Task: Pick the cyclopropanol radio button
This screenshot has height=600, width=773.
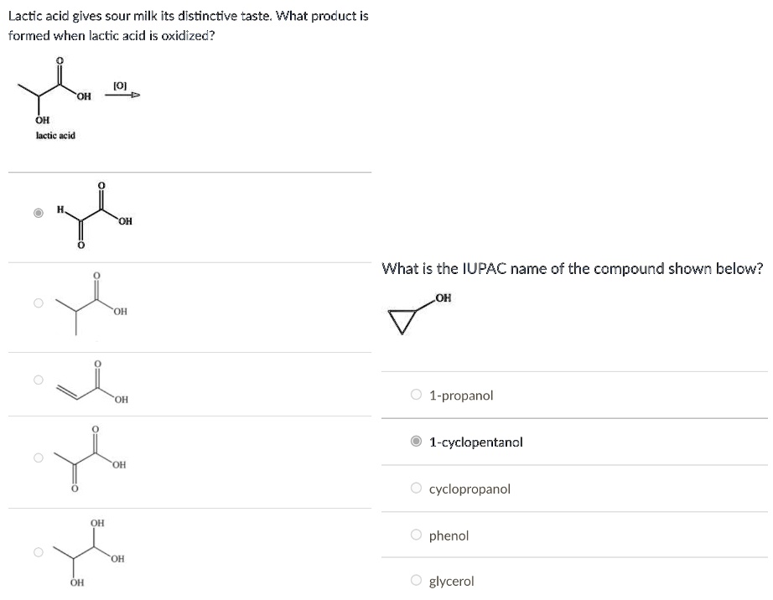Action: pyautogui.click(x=417, y=488)
